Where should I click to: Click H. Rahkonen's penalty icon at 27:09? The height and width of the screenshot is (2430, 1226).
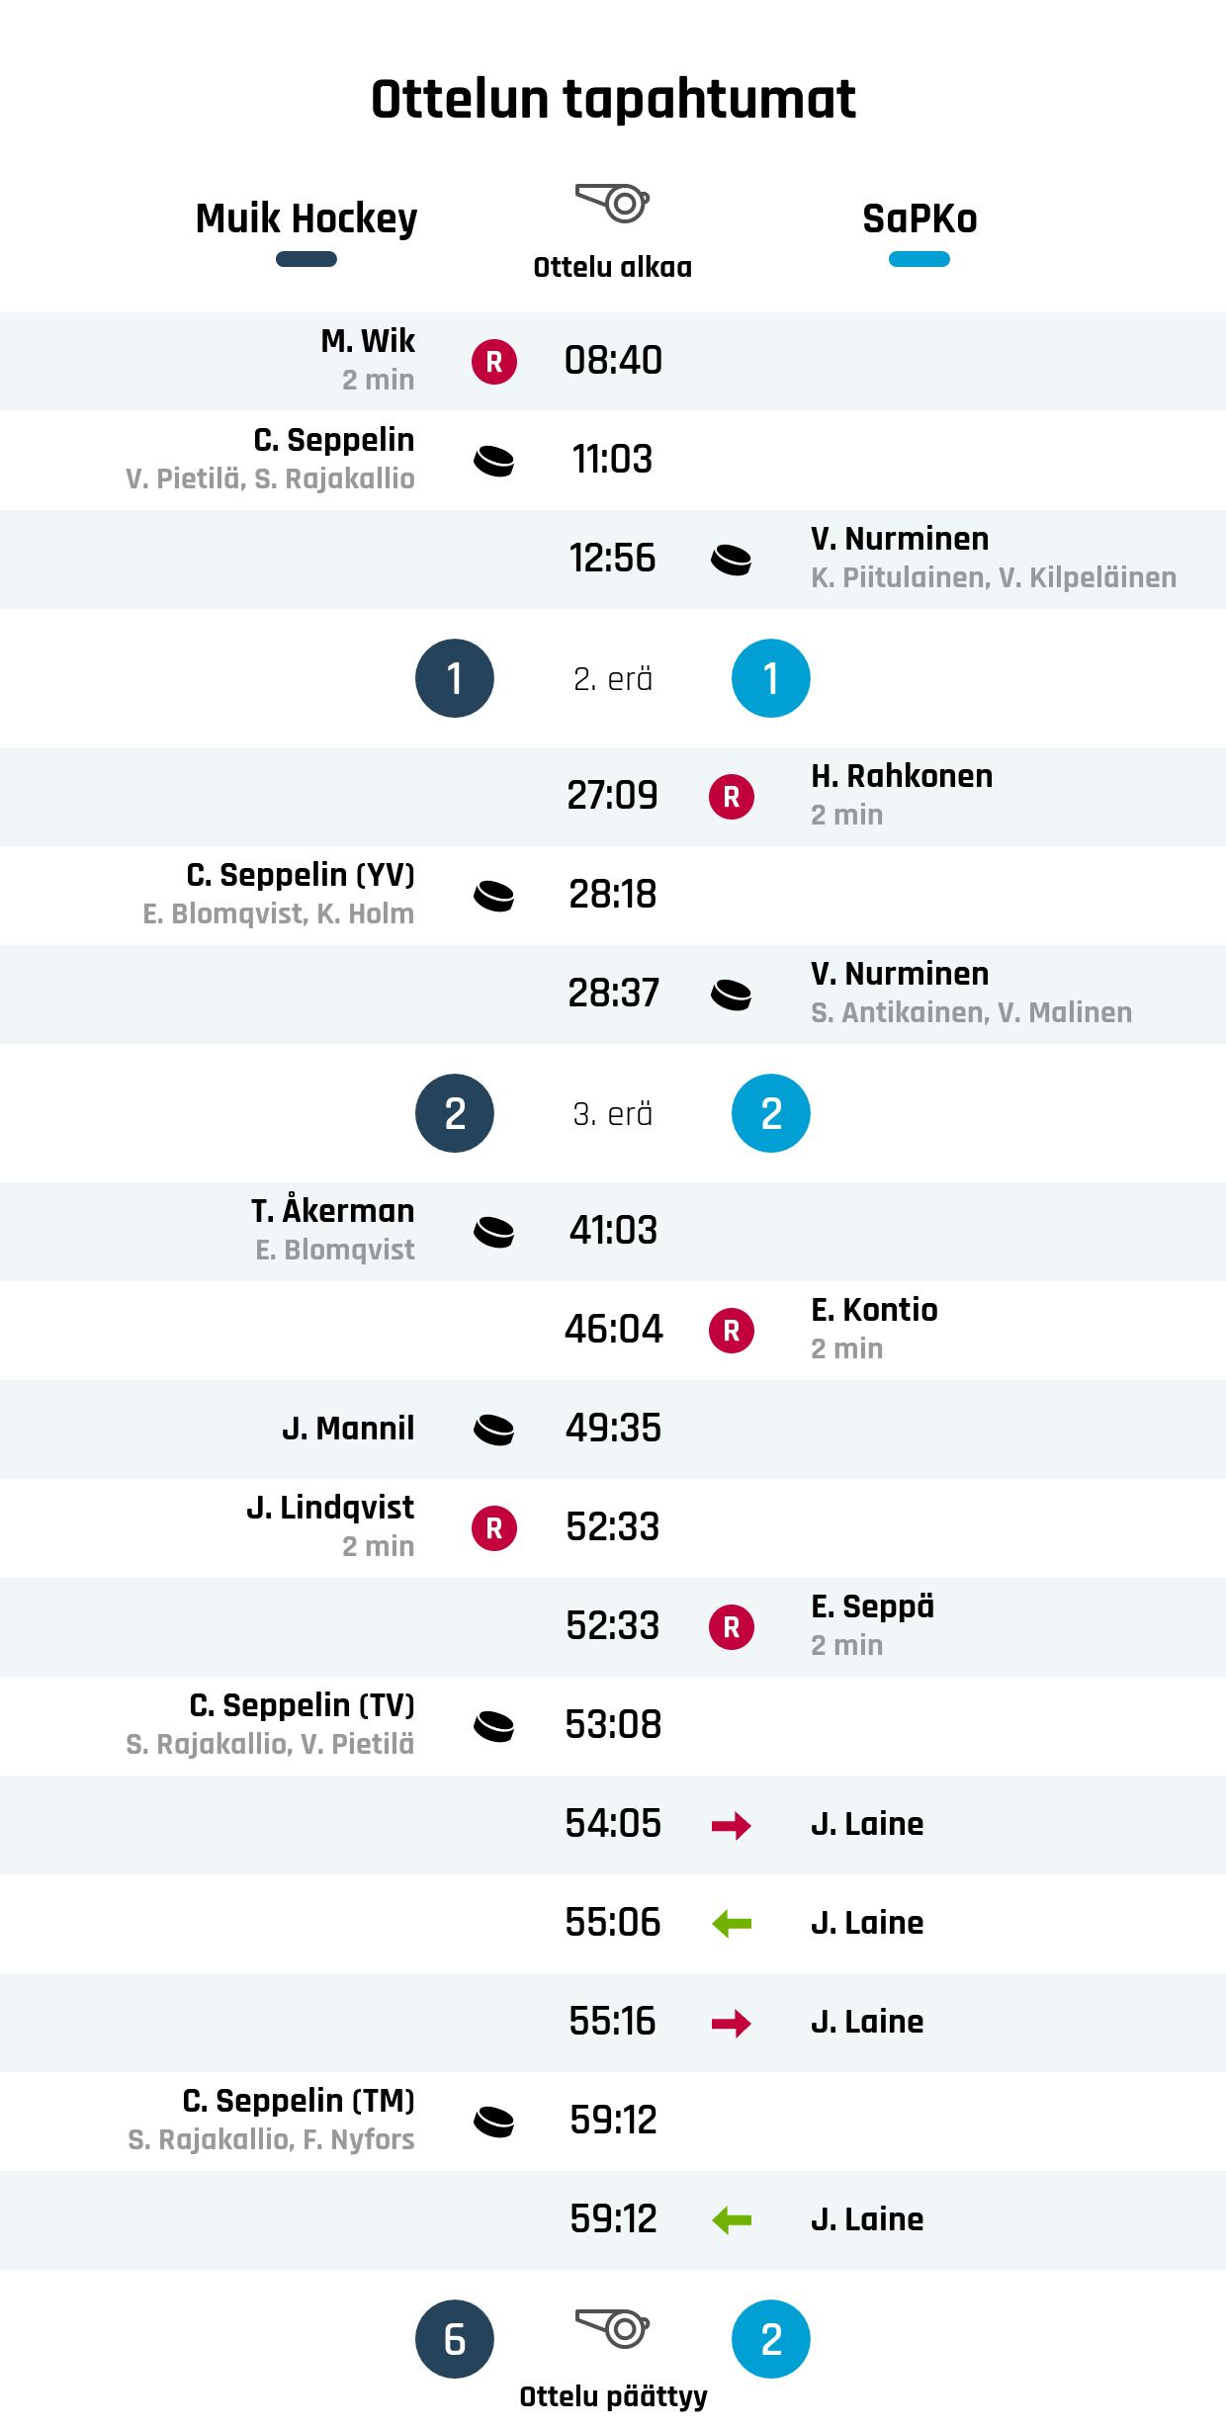732,797
